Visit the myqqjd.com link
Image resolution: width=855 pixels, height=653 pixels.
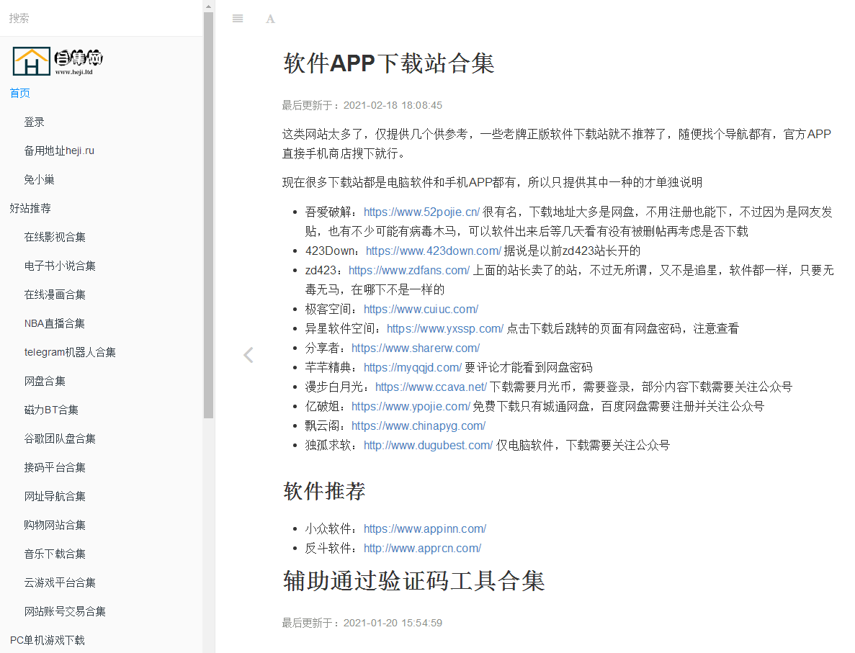pos(413,367)
